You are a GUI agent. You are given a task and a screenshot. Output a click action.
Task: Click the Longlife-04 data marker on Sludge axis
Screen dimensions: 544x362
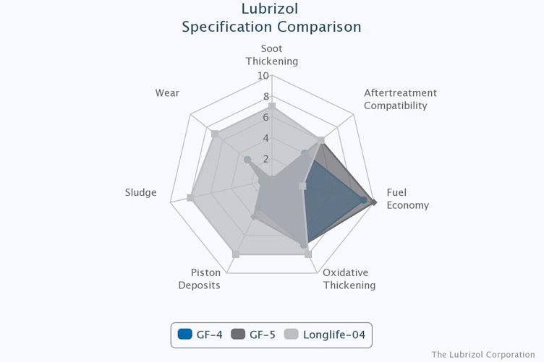click(190, 197)
